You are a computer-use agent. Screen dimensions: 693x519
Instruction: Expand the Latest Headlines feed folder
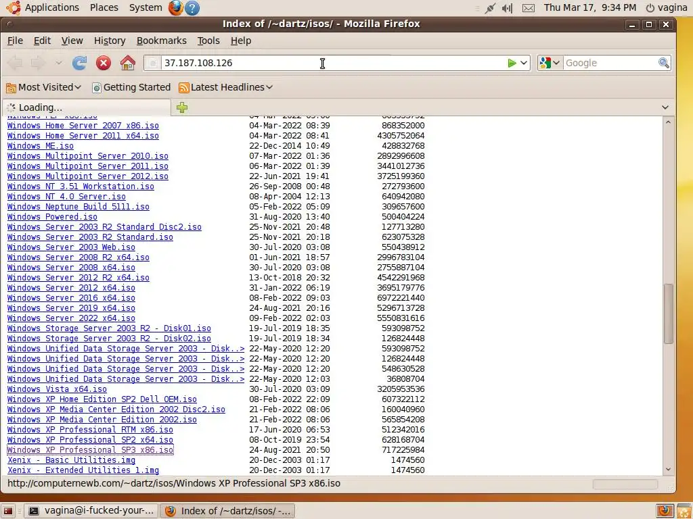click(x=226, y=87)
